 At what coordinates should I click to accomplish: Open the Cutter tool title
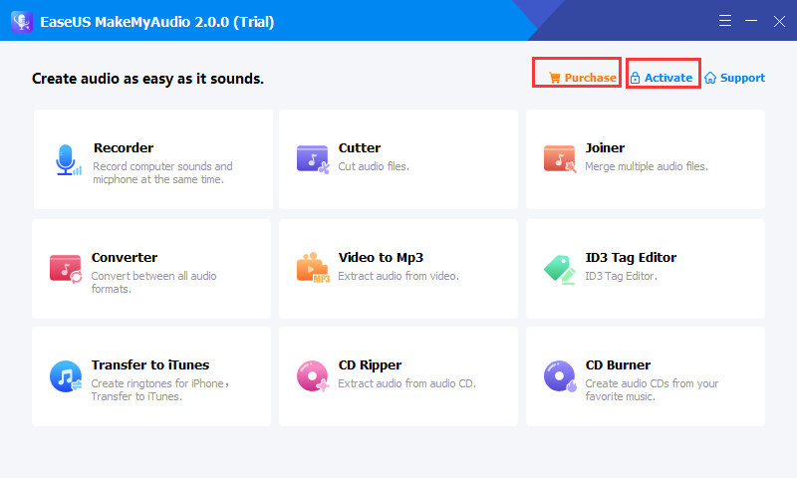pos(360,147)
